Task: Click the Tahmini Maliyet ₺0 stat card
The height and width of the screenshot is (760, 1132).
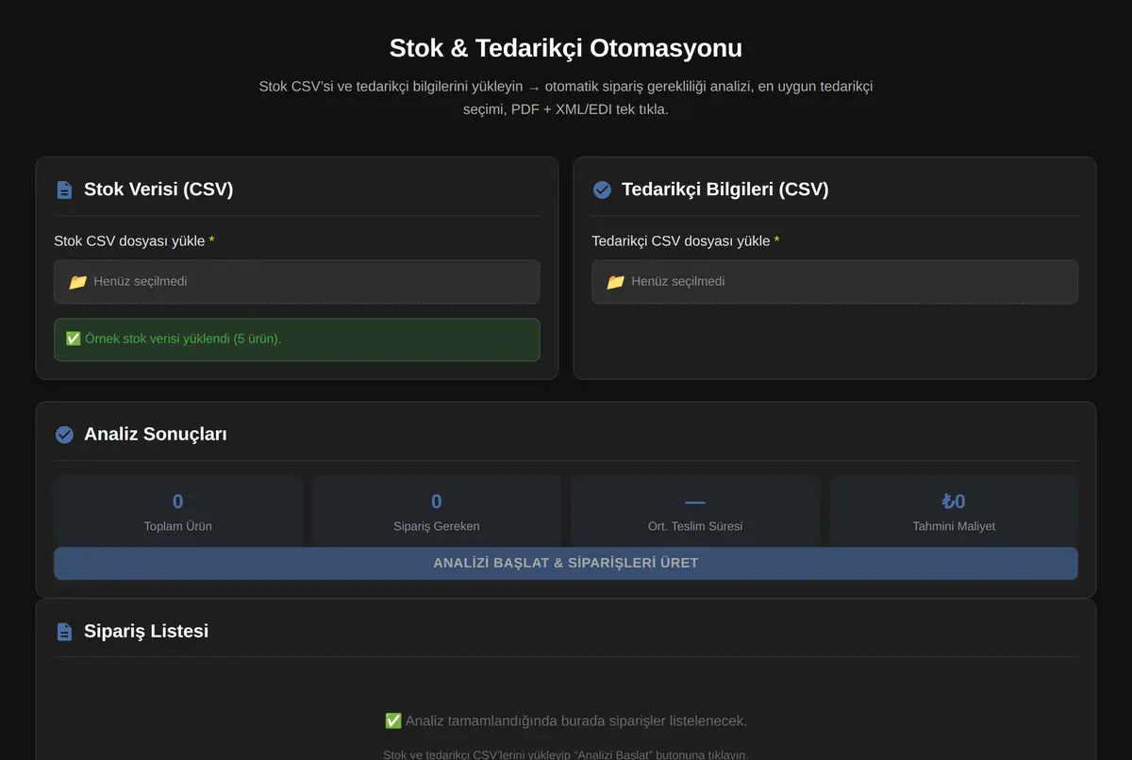Action: tap(954, 512)
